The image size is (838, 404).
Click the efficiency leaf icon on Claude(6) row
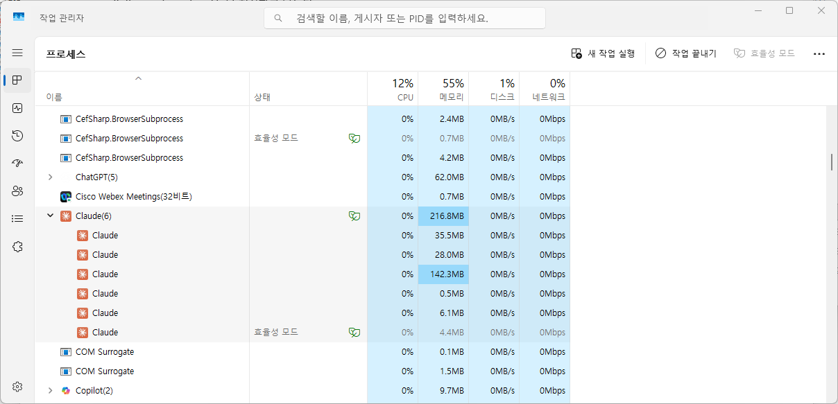354,216
